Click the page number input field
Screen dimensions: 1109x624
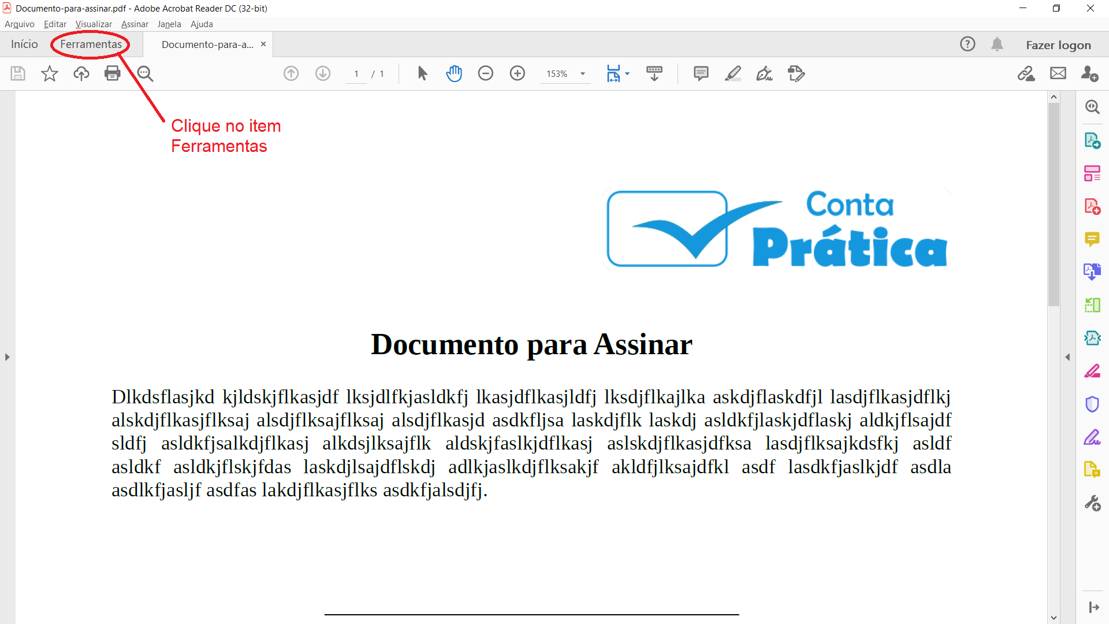(356, 74)
